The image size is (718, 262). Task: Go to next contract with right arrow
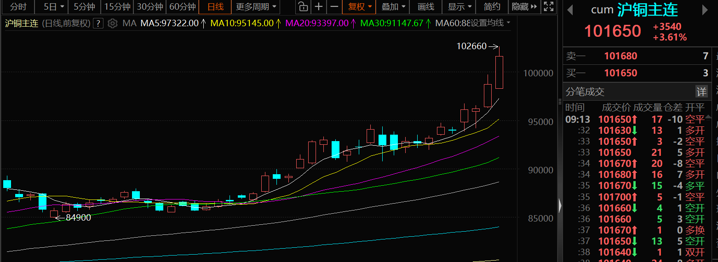pyautogui.click(x=706, y=10)
